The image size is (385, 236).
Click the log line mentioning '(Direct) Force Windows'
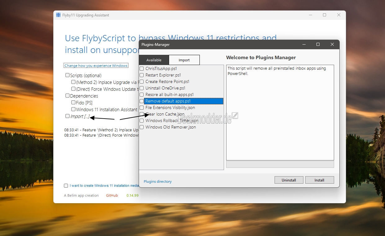pos(101,135)
